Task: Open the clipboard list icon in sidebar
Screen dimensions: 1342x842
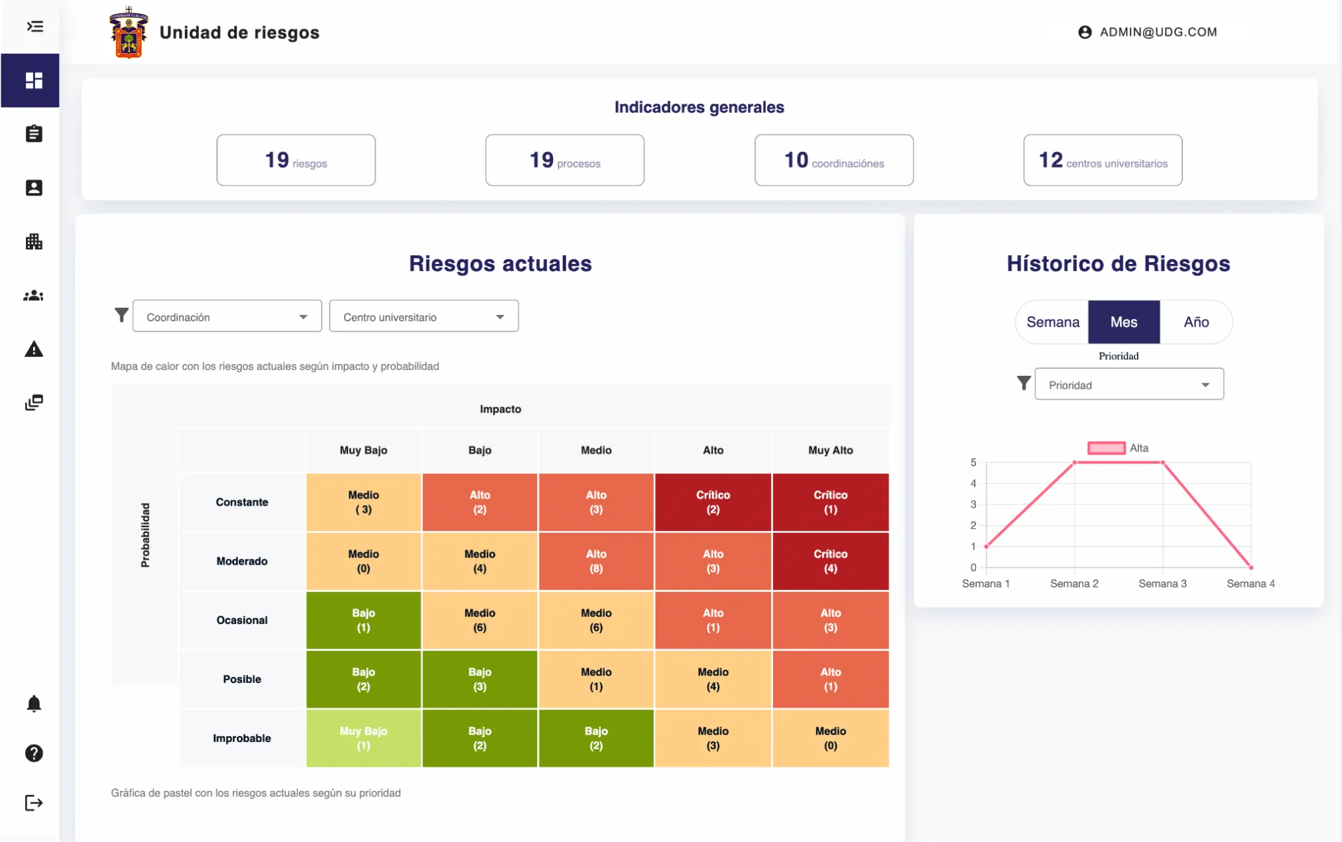Action: (x=34, y=134)
